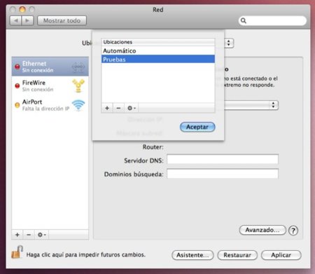Click the yellow minimize window button
Viewport: 315px width, 274px height.
pyautogui.click(x=22, y=9)
